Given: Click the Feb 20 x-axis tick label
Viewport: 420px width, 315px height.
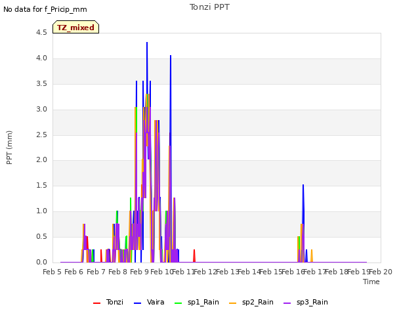Looking at the screenshot, I should tap(381, 272).
